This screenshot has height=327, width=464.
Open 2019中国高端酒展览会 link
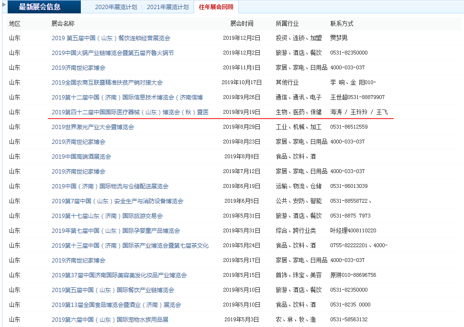[81, 157]
